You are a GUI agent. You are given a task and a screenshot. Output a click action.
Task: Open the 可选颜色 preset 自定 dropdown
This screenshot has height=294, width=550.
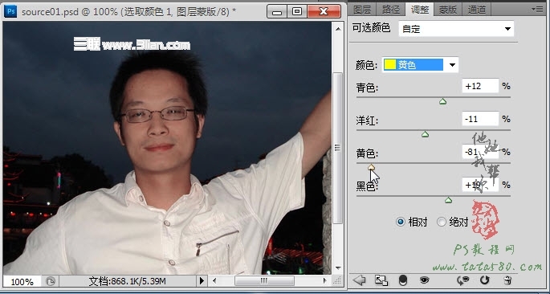456,29
